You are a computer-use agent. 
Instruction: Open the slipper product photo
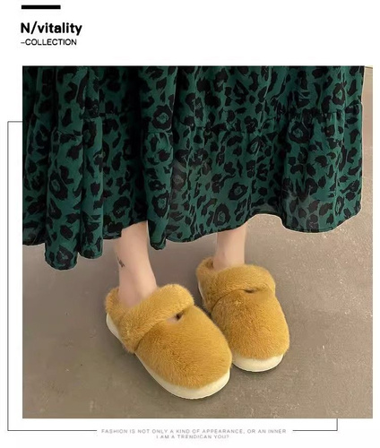click(x=197, y=242)
